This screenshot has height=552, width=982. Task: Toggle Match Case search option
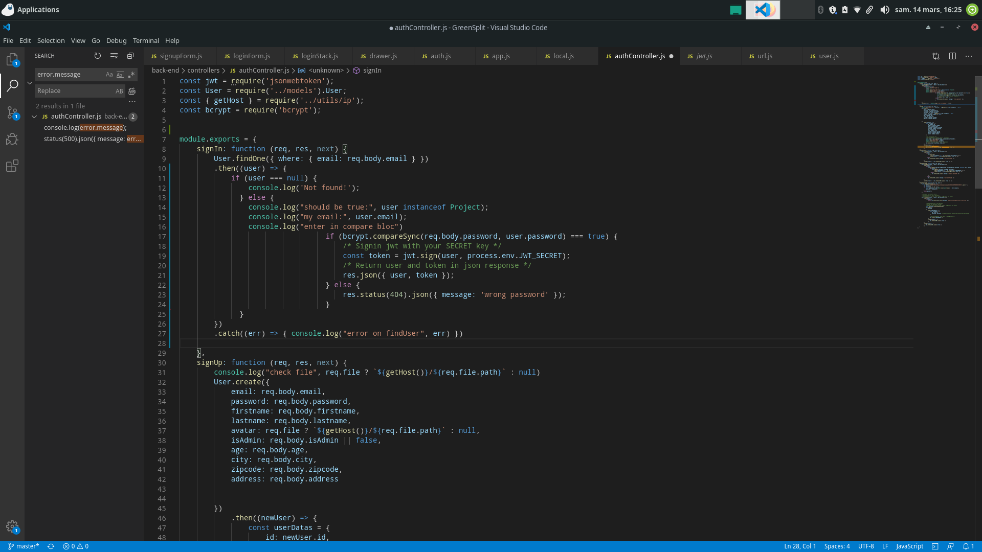pos(109,75)
